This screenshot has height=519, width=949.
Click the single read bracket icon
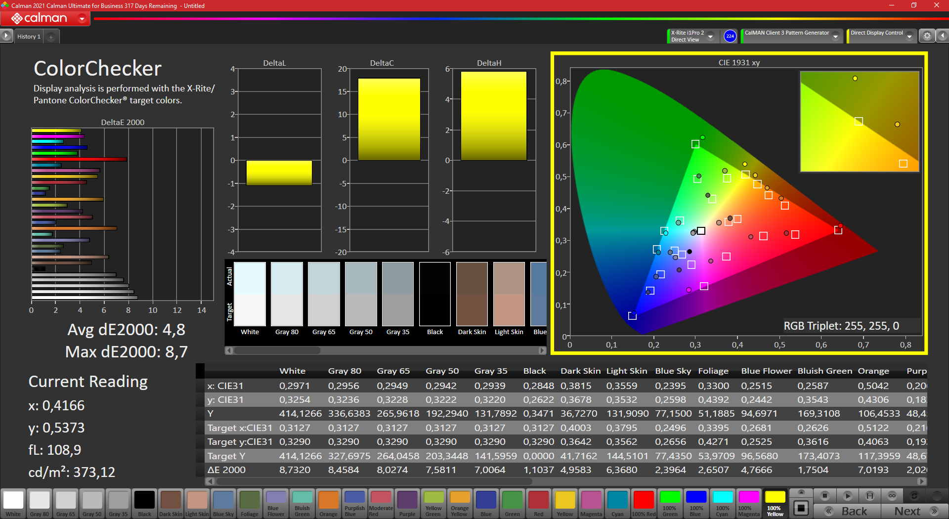(x=870, y=496)
